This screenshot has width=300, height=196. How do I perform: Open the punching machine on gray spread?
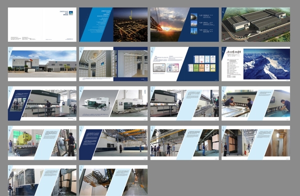[x=113, y=103]
